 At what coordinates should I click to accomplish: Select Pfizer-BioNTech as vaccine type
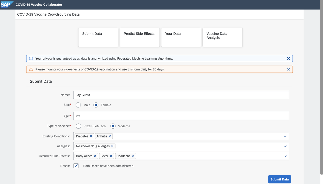(78, 126)
